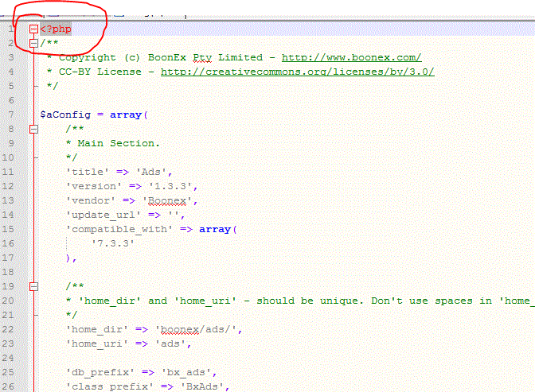Click line number 7 in the margin

click(x=10, y=114)
